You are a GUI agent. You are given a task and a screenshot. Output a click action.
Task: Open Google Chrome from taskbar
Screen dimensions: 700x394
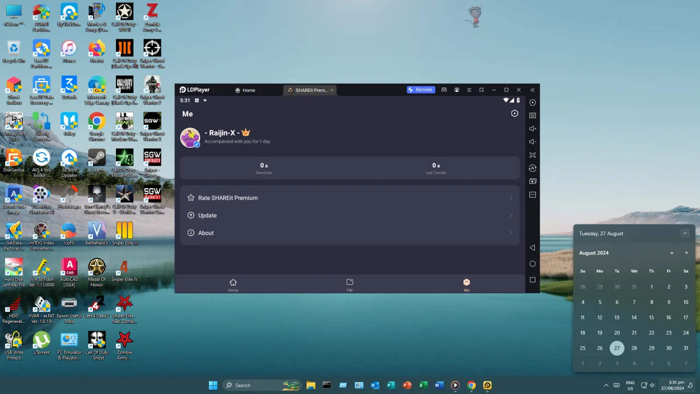click(471, 385)
